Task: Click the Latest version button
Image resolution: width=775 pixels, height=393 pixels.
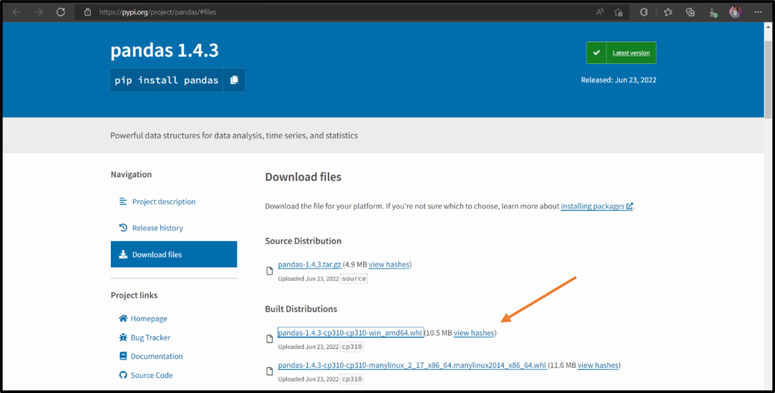Action: 630,53
